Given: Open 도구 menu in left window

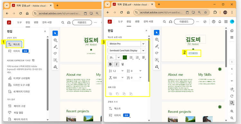Looking at the screenshot, I should [x=19, y=22].
